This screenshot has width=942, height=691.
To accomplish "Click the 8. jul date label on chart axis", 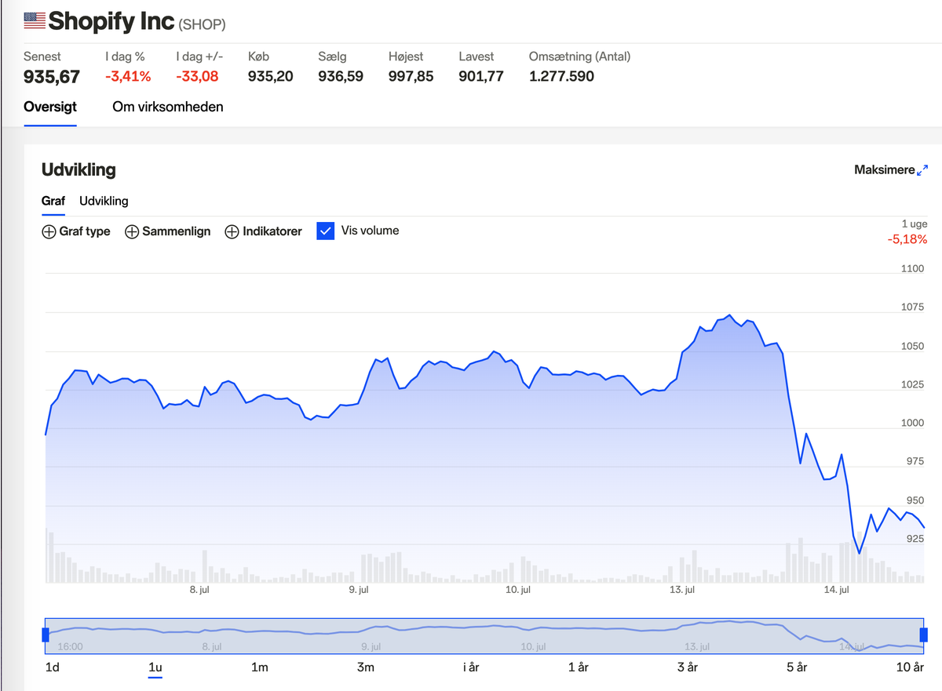I will click(x=199, y=590).
